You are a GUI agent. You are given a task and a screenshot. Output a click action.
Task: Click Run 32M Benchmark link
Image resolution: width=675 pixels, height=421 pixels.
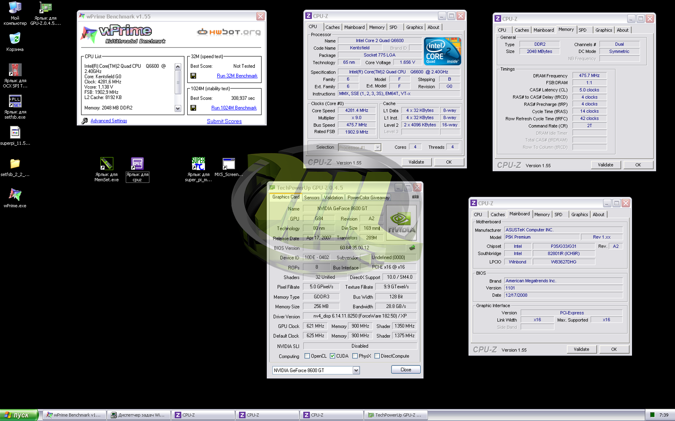point(237,76)
